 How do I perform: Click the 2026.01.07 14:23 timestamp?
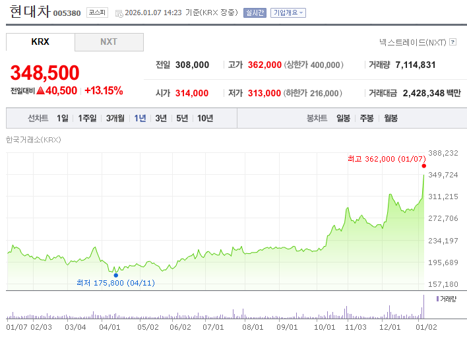(x=153, y=13)
